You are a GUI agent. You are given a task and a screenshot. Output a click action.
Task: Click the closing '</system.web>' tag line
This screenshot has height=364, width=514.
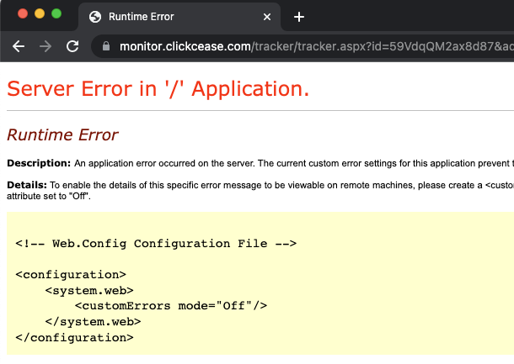click(93, 321)
